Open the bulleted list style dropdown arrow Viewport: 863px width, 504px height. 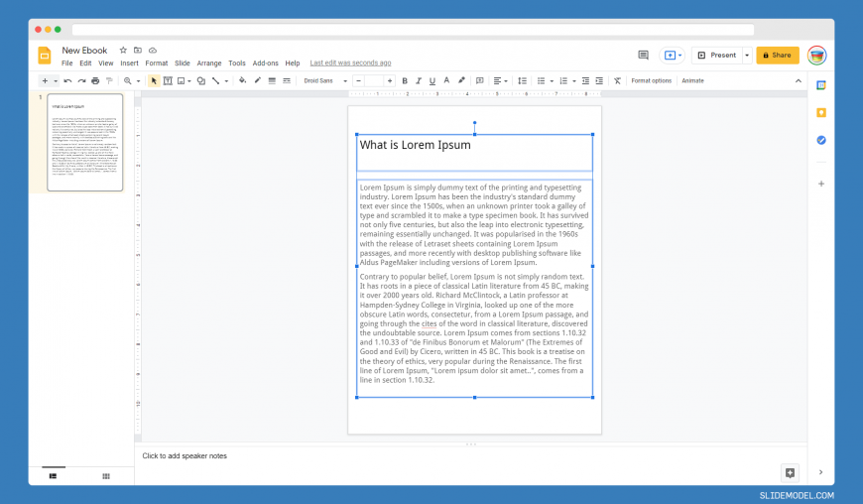click(552, 81)
